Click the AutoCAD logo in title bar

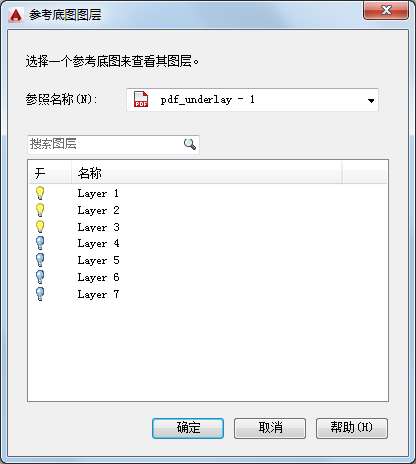[16, 15]
